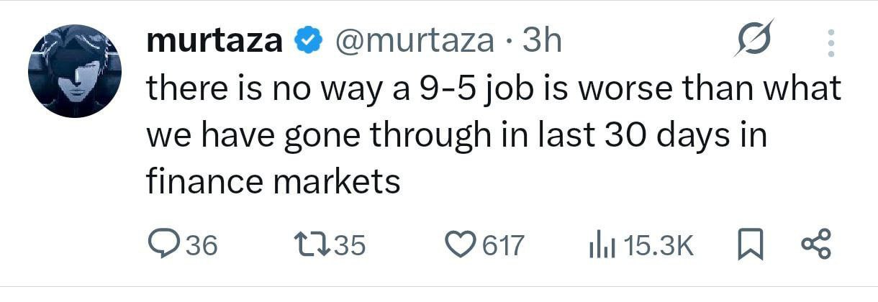
Task: Click the Grok slashed-circle icon
Action: pos(753,40)
